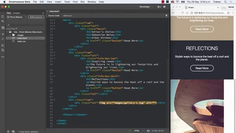Click the footer tag on line 53
The image size is (236, 133).
(x=75, y=115)
